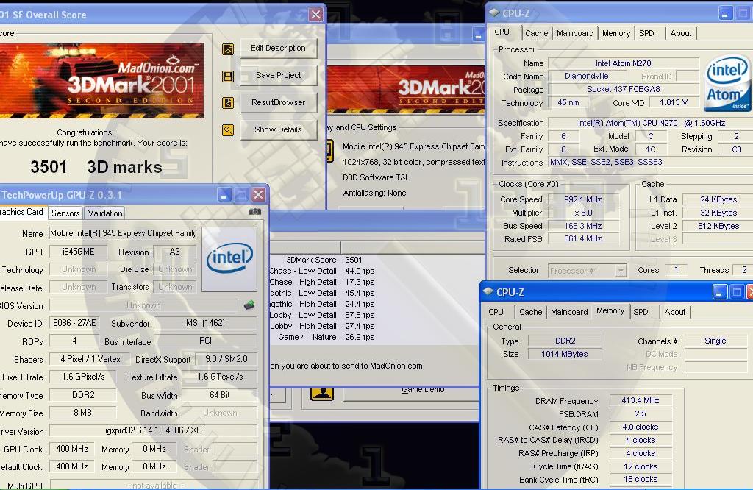Open the About tab in lower CPU-Z window
This screenshot has height=490, width=753.
click(x=675, y=312)
